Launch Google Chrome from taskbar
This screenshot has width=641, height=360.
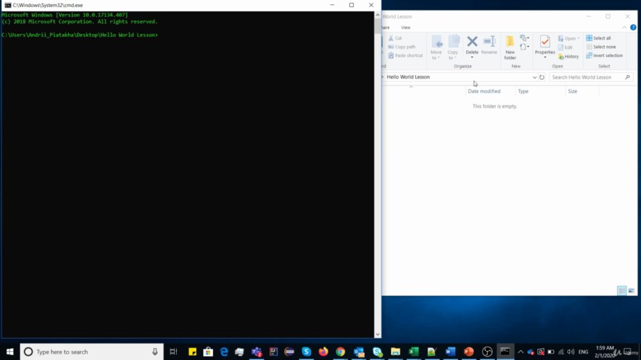340,352
